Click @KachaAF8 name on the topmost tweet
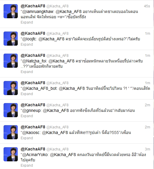This screenshot has width=154, height=169. (33, 6)
